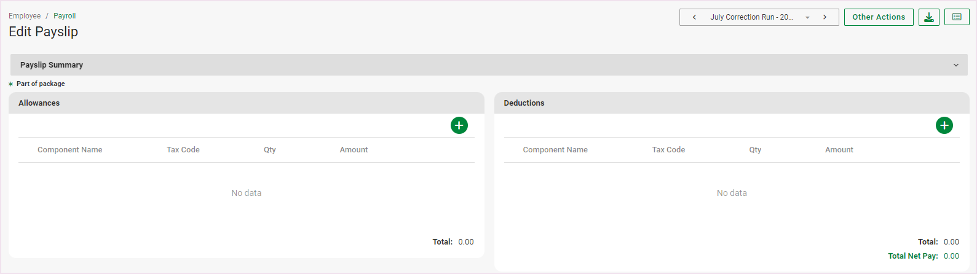Click Tax Code header in Allowances table
The width and height of the screenshot is (977, 274).
183,150
